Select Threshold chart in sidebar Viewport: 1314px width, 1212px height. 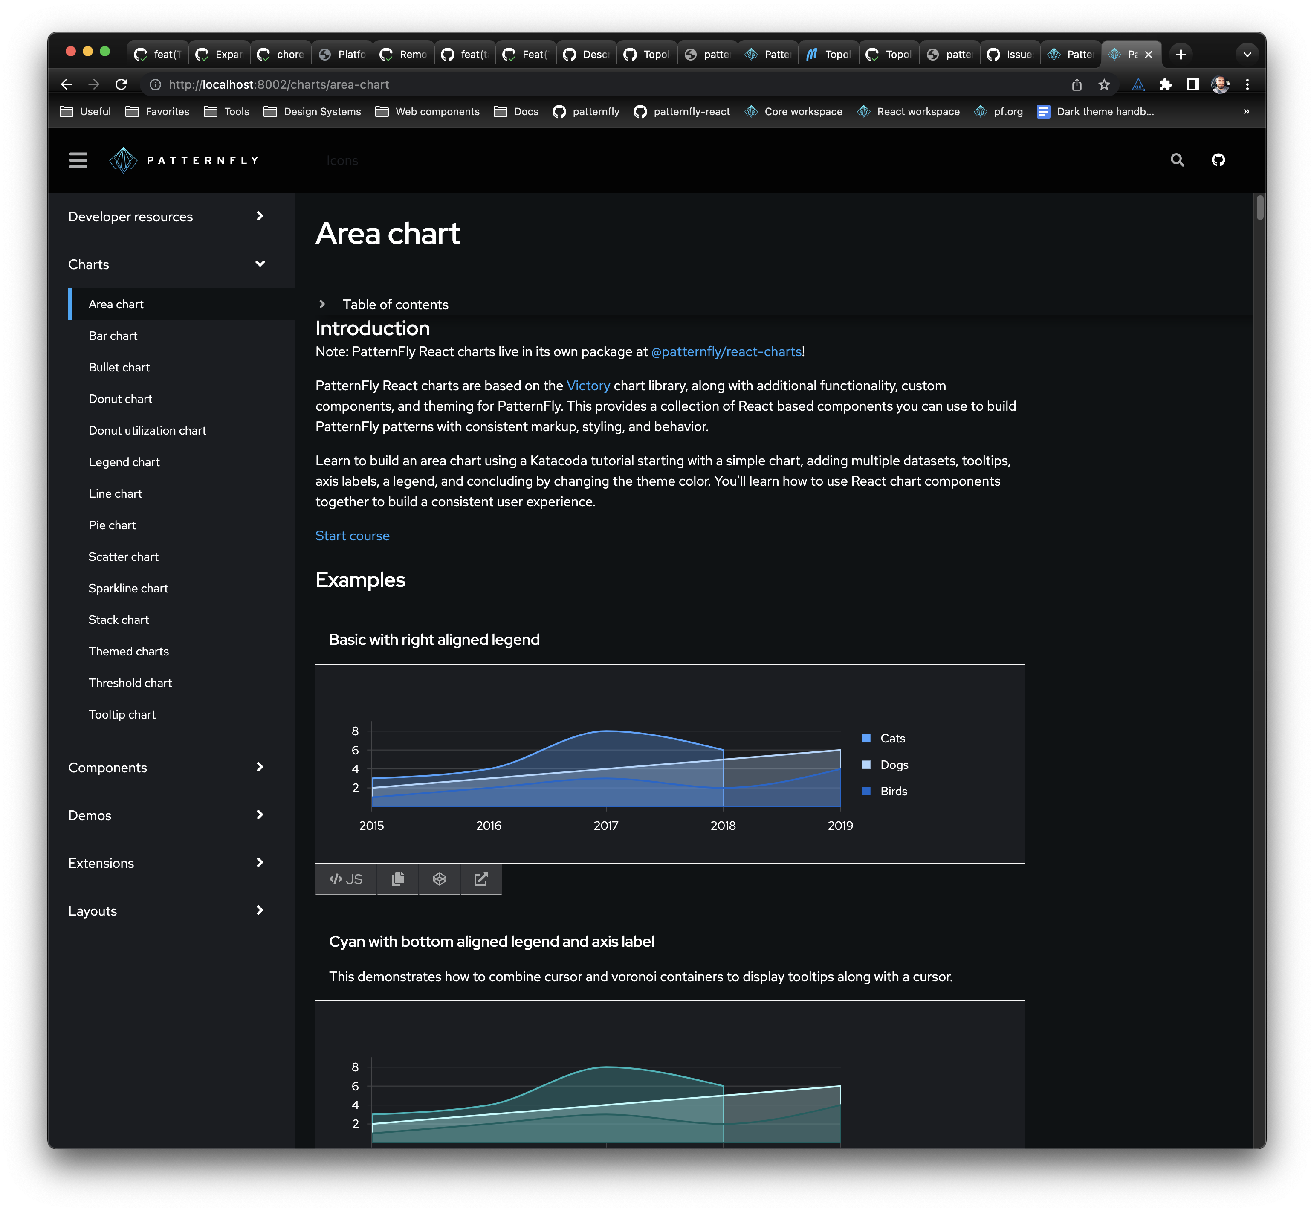130,683
